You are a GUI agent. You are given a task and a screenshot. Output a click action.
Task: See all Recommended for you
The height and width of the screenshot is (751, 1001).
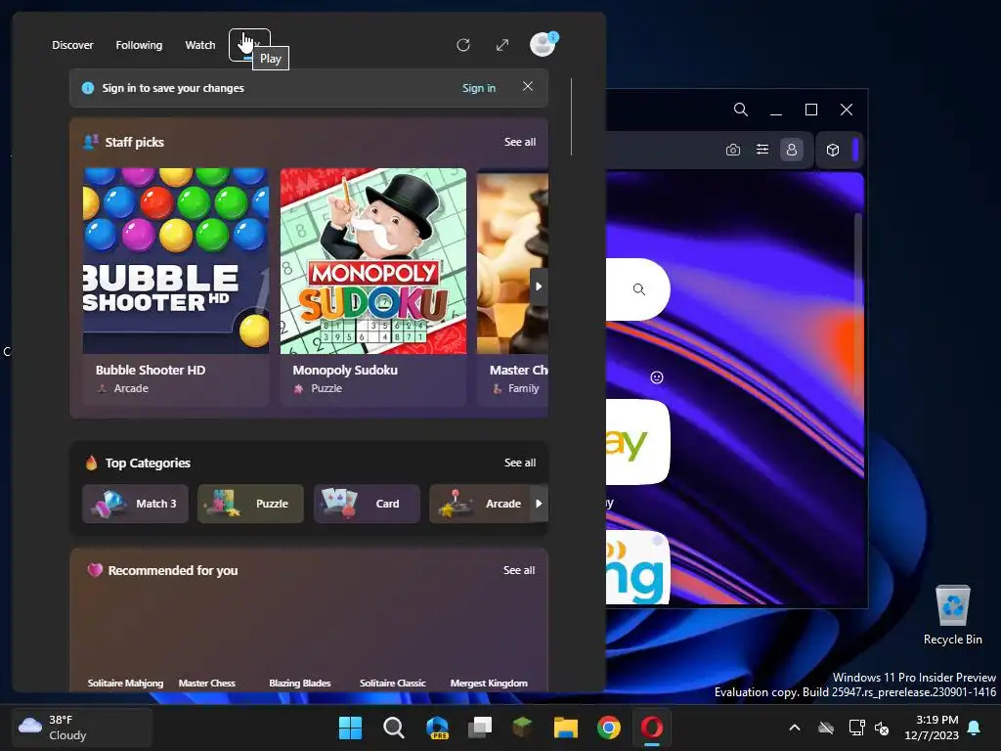[519, 570]
